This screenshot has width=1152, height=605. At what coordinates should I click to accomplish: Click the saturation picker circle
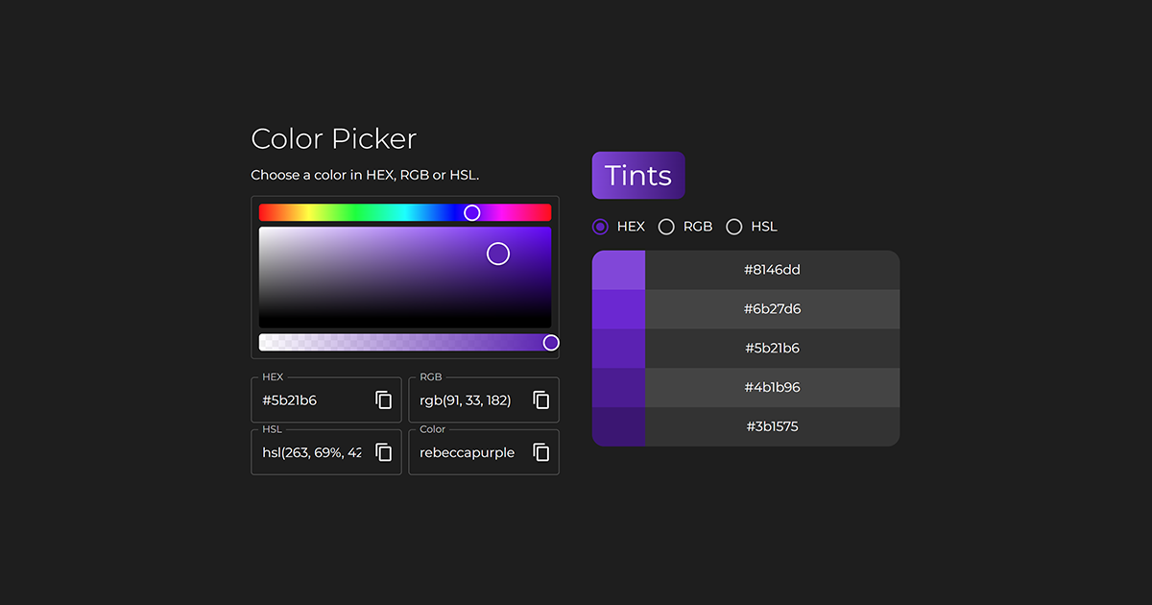(498, 253)
